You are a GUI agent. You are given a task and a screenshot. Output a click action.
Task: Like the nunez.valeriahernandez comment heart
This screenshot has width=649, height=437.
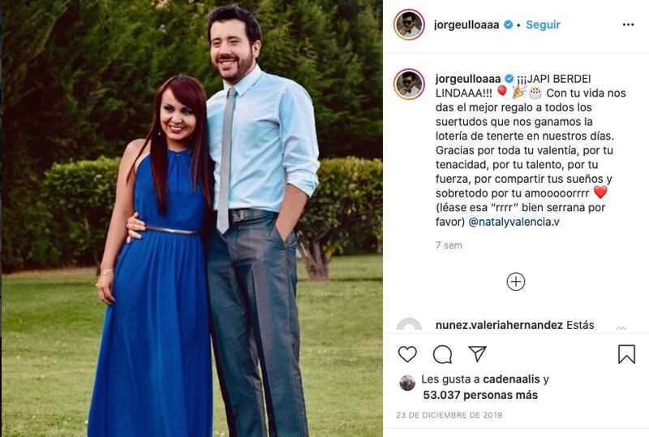click(x=621, y=329)
